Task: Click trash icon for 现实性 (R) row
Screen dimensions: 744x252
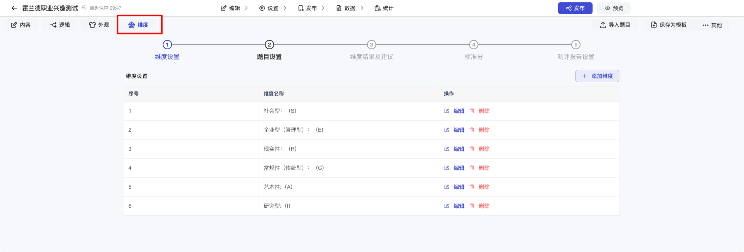Action: [472, 149]
